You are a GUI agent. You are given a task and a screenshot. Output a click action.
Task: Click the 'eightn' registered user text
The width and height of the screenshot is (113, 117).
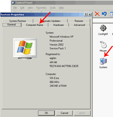53,58
